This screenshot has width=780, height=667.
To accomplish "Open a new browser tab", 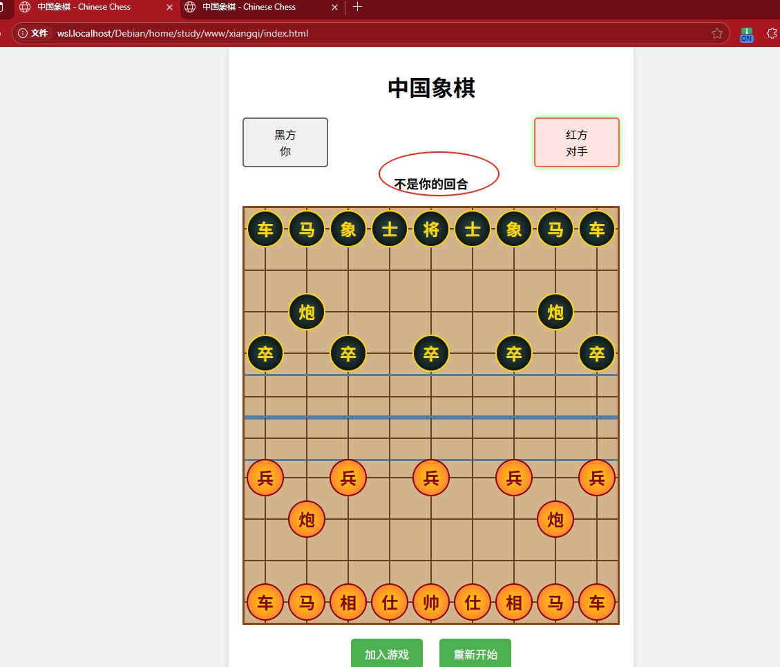I will [x=357, y=7].
